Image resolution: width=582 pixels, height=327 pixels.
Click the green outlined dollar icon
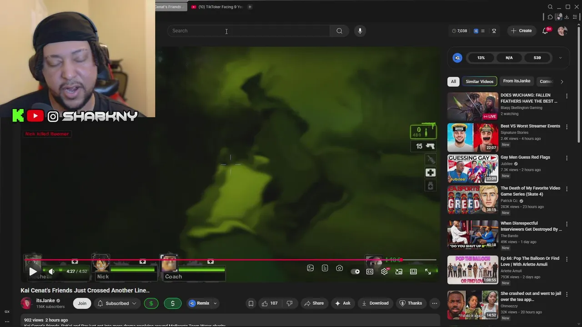[x=151, y=303]
